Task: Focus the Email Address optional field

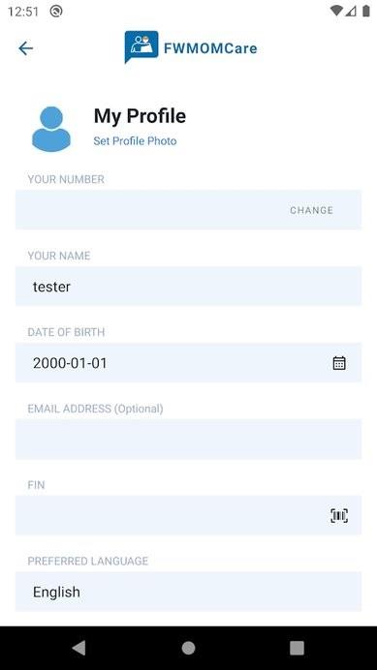Action: pos(188,440)
